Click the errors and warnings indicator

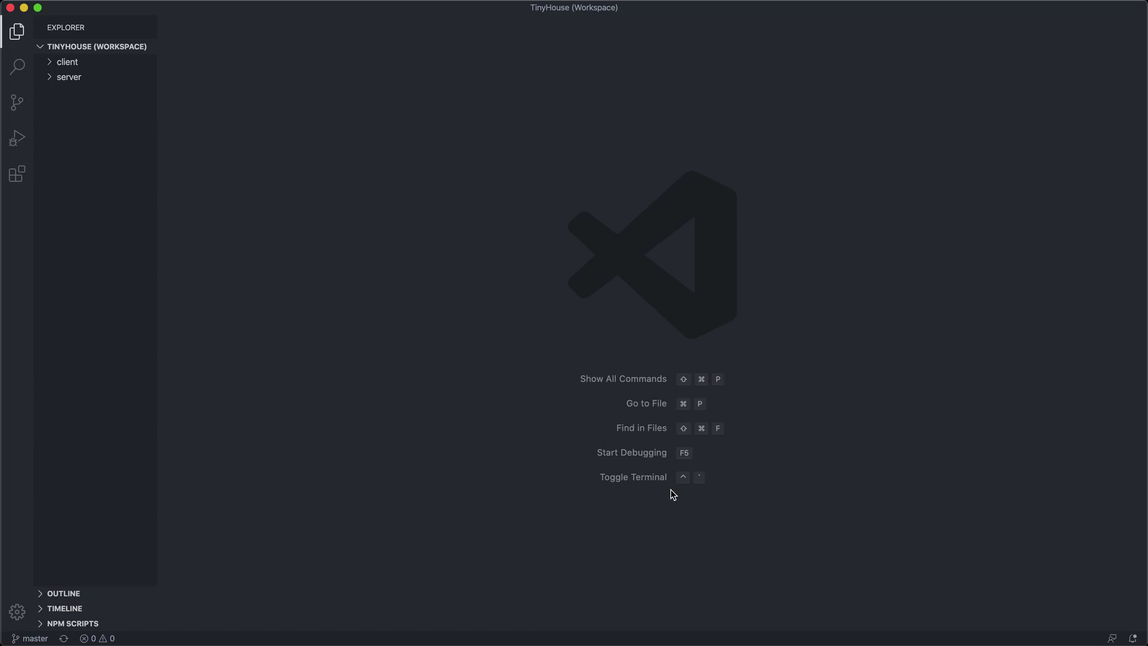pos(96,638)
